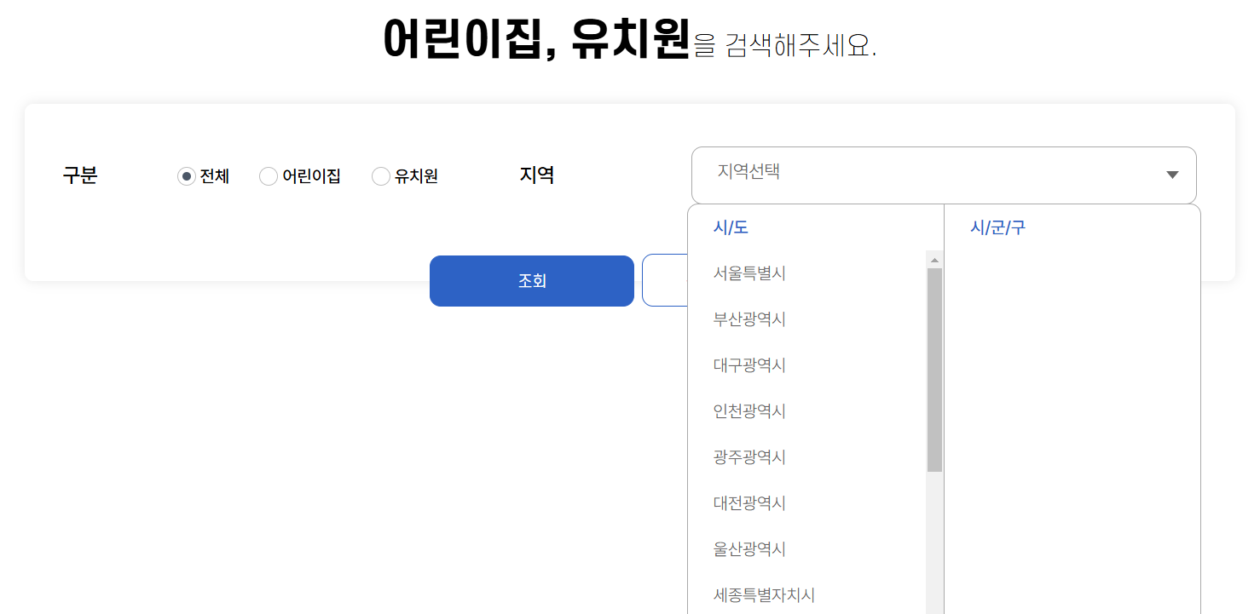1260x614 pixels.
Task: Click the dropdown arrow on region selector
Action: pyautogui.click(x=1170, y=175)
